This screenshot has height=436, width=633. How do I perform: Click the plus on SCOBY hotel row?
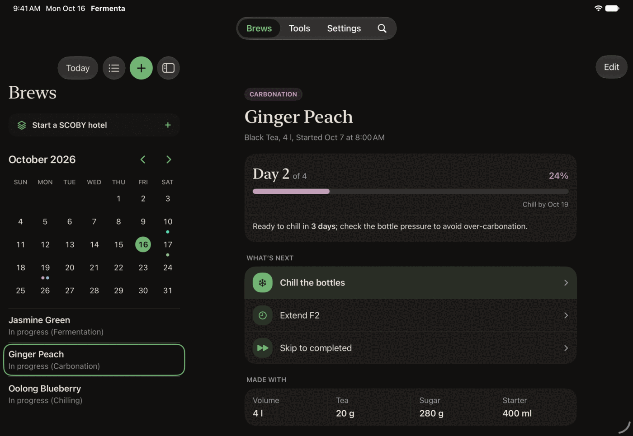[168, 125]
